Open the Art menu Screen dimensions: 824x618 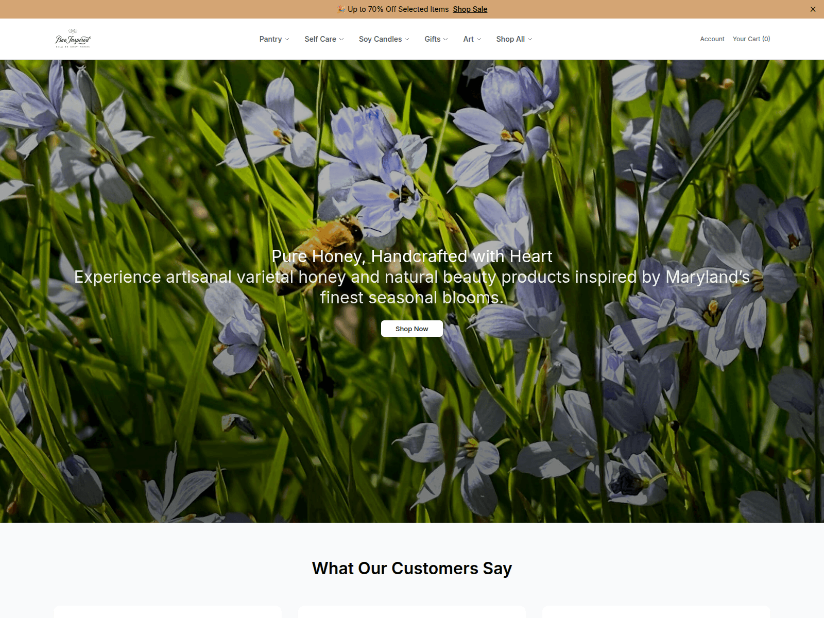[472, 39]
